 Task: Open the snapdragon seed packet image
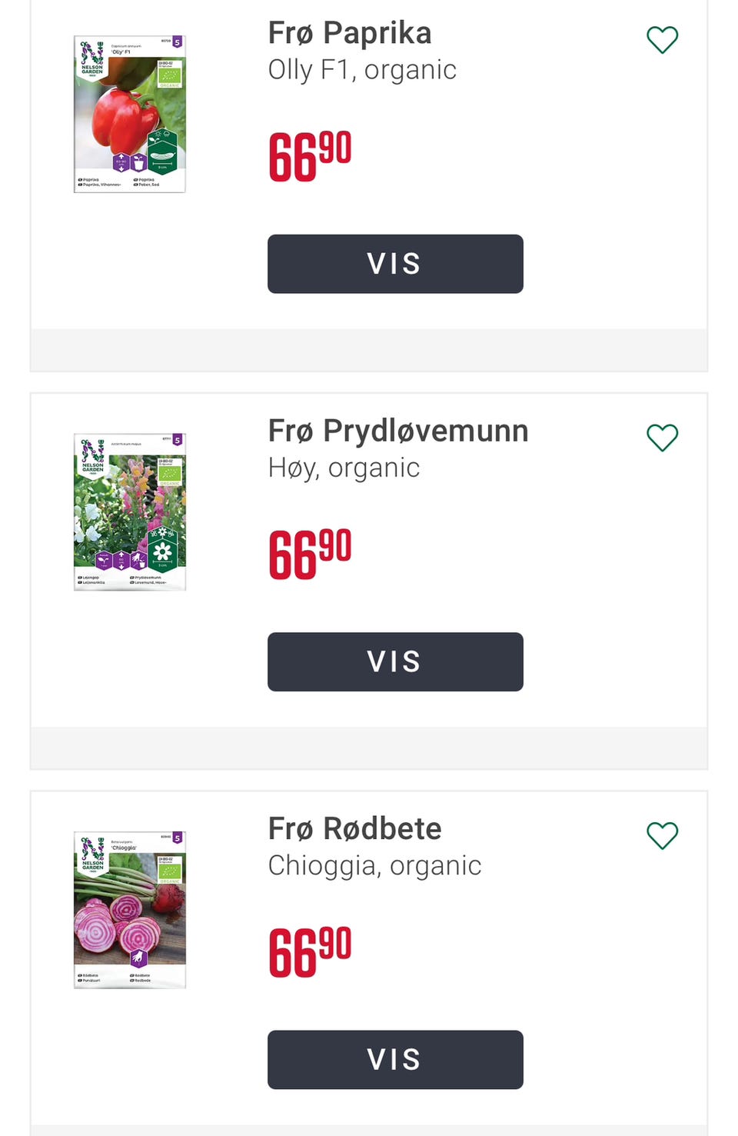coord(130,511)
